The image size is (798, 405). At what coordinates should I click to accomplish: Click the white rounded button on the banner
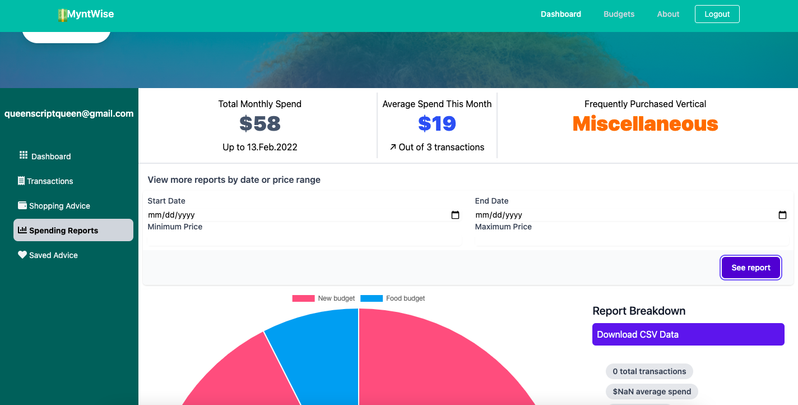tap(66, 37)
